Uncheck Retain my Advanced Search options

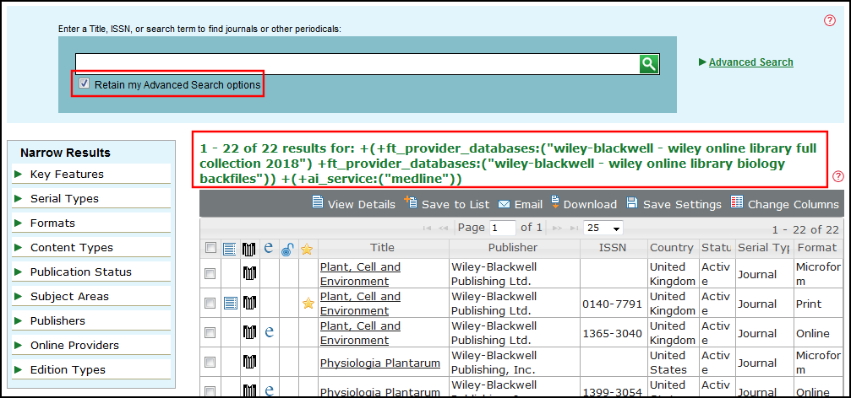[x=84, y=84]
